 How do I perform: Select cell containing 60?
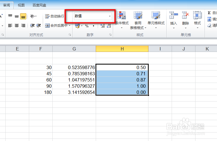[x=41, y=80]
